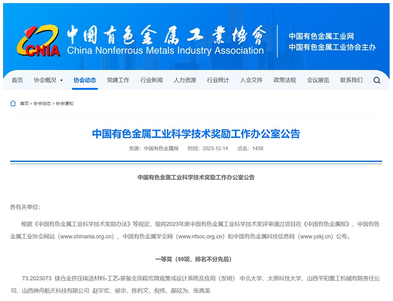The width and height of the screenshot is (393, 301).
Task: Open 人力资源 navigation item
Action: [x=184, y=80]
